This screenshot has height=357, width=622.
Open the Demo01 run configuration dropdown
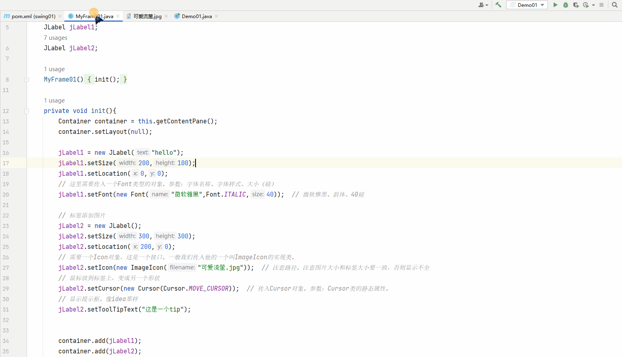(x=527, y=5)
